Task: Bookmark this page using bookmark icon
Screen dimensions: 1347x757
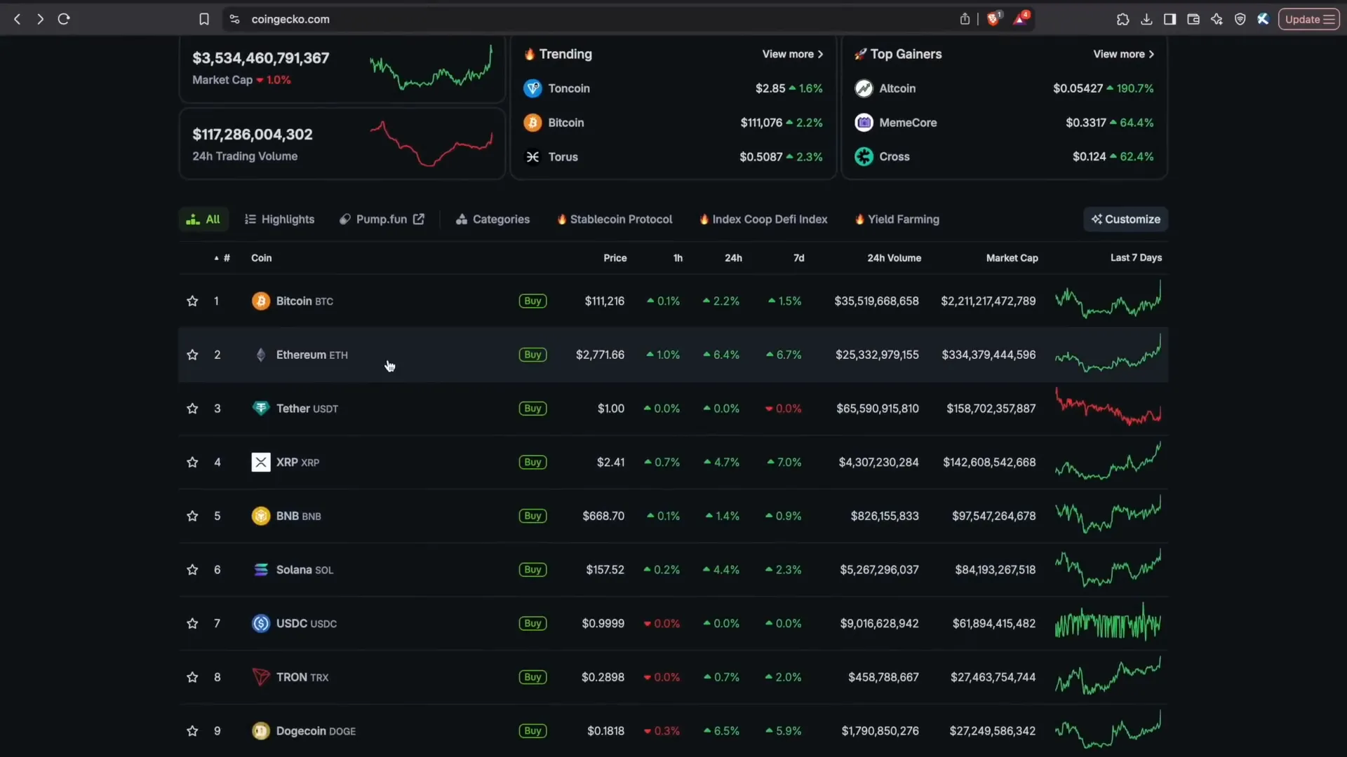Action: (x=204, y=19)
